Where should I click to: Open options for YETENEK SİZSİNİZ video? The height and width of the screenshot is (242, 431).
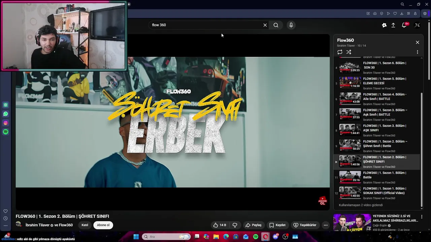point(422,217)
